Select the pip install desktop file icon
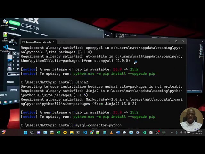Screen dimensions: 205x154 click(x=5, y=37)
